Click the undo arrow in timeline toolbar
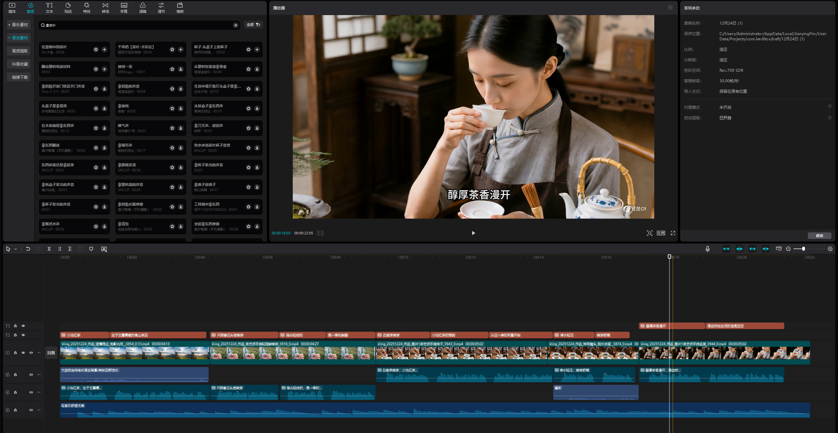 coord(28,249)
